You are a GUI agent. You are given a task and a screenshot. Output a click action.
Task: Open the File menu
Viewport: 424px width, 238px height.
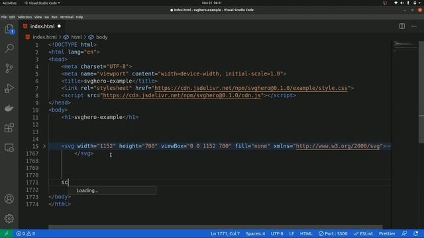click(x=4, y=17)
